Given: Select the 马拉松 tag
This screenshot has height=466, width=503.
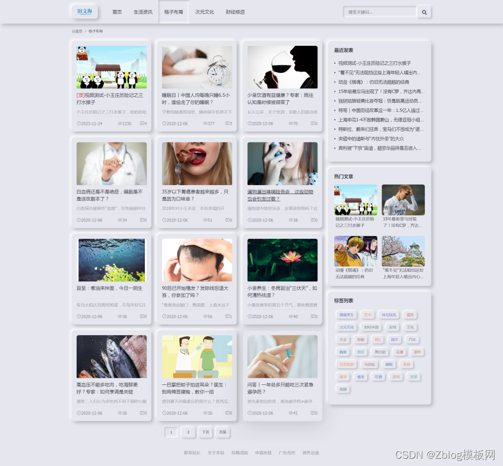Looking at the screenshot, I should click(369, 365).
